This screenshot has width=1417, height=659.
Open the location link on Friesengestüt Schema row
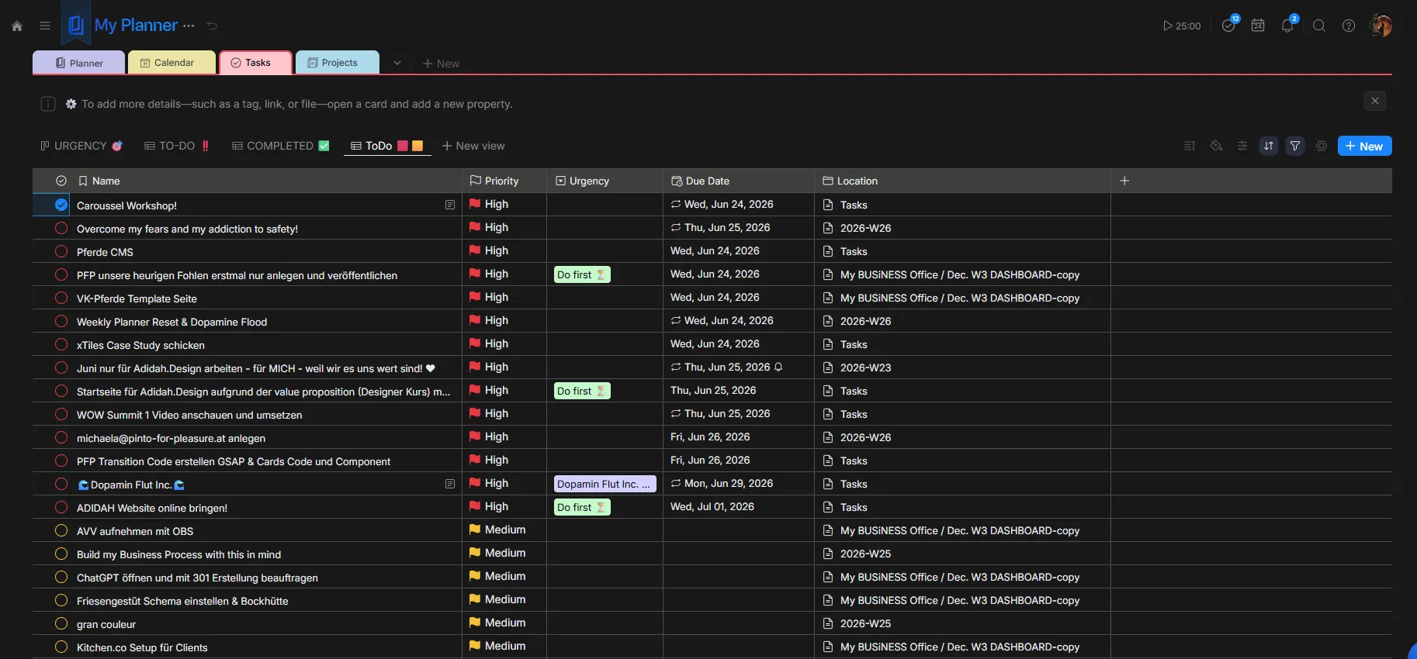point(951,600)
